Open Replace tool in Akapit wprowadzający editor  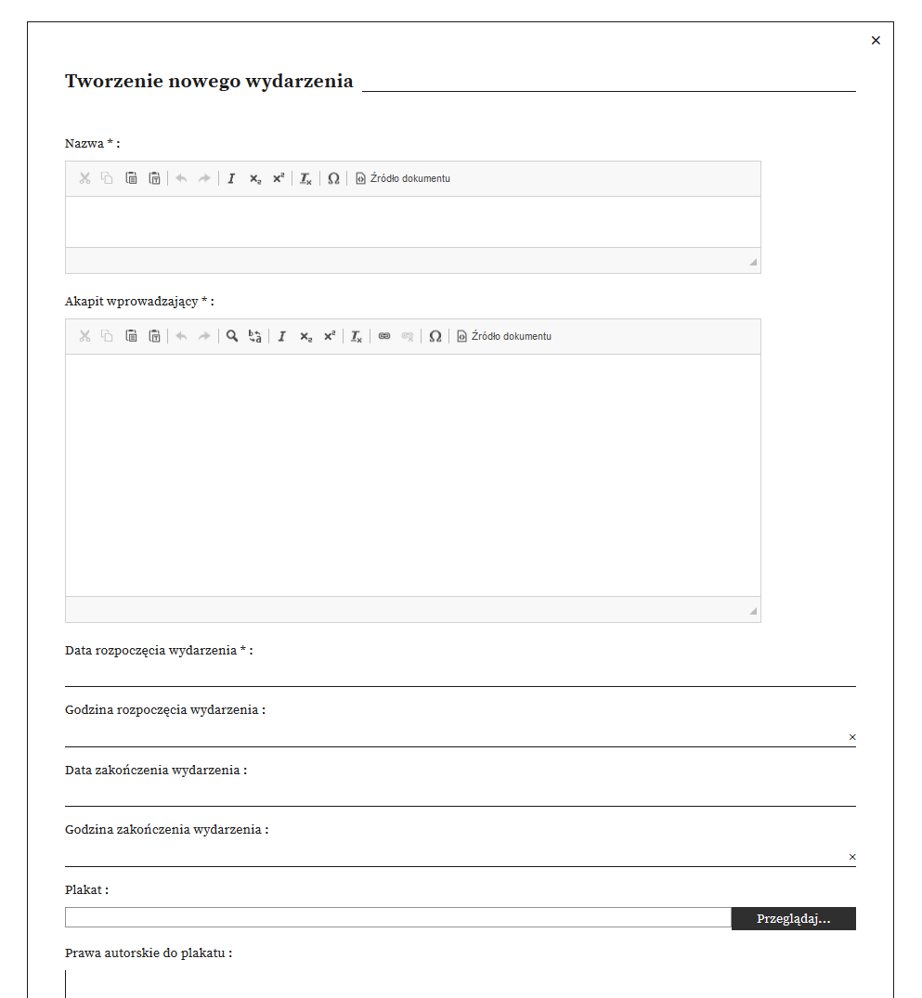[x=255, y=336]
